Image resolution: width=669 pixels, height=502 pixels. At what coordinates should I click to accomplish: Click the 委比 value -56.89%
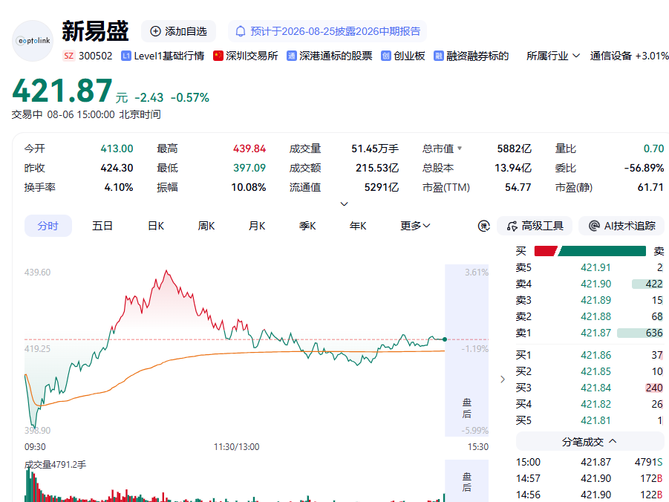(644, 168)
